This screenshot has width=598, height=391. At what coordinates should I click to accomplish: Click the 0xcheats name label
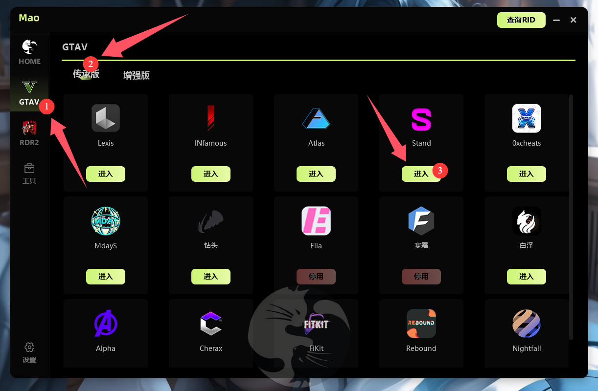point(527,143)
